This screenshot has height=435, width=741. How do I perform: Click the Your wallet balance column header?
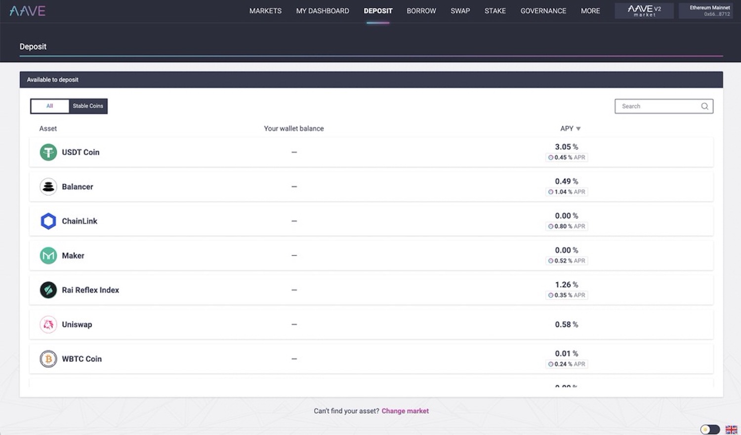click(294, 128)
